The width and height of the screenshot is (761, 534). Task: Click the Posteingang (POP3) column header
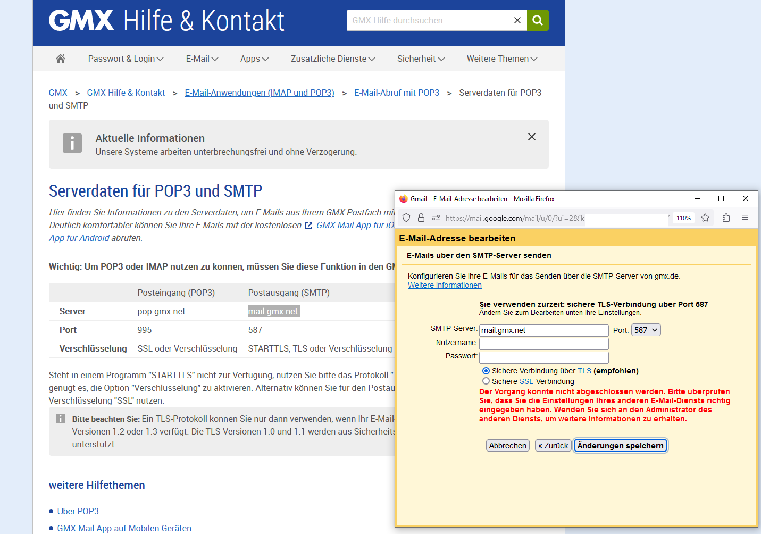tap(176, 293)
